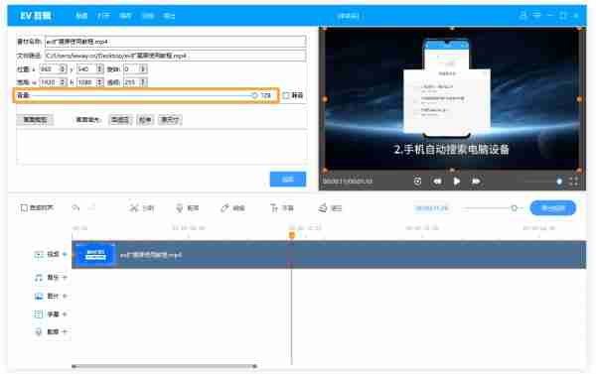Click the picture track image icon
This screenshot has height=374, width=596.
pos(39,297)
